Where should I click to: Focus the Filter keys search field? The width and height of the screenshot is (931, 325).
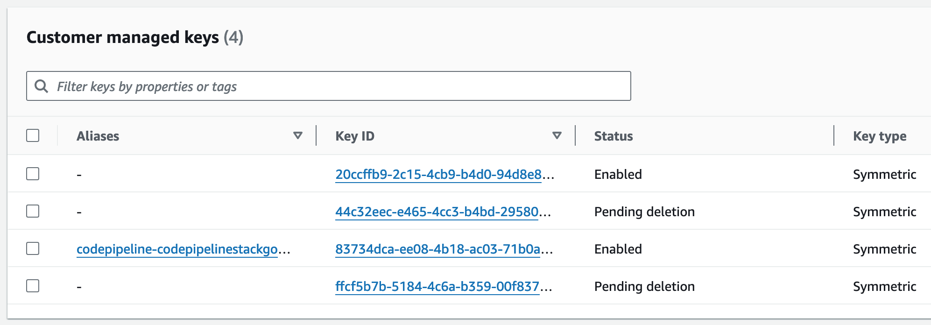(329, 86)
